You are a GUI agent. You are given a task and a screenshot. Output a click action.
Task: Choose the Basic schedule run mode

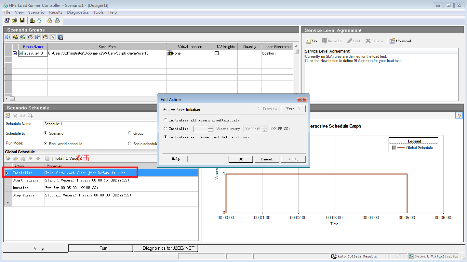(x=130, y=143)
